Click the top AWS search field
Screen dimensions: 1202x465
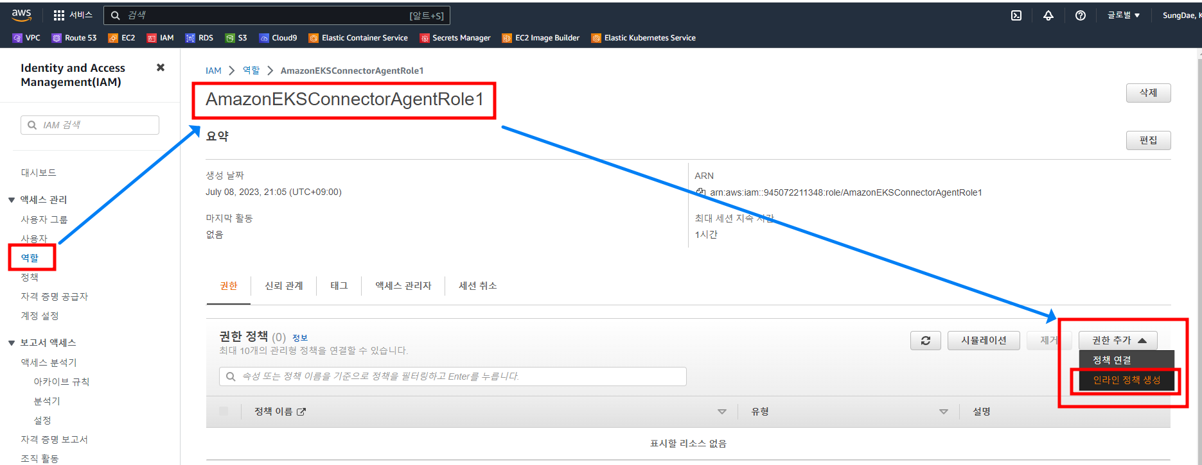tap(277, 15)
